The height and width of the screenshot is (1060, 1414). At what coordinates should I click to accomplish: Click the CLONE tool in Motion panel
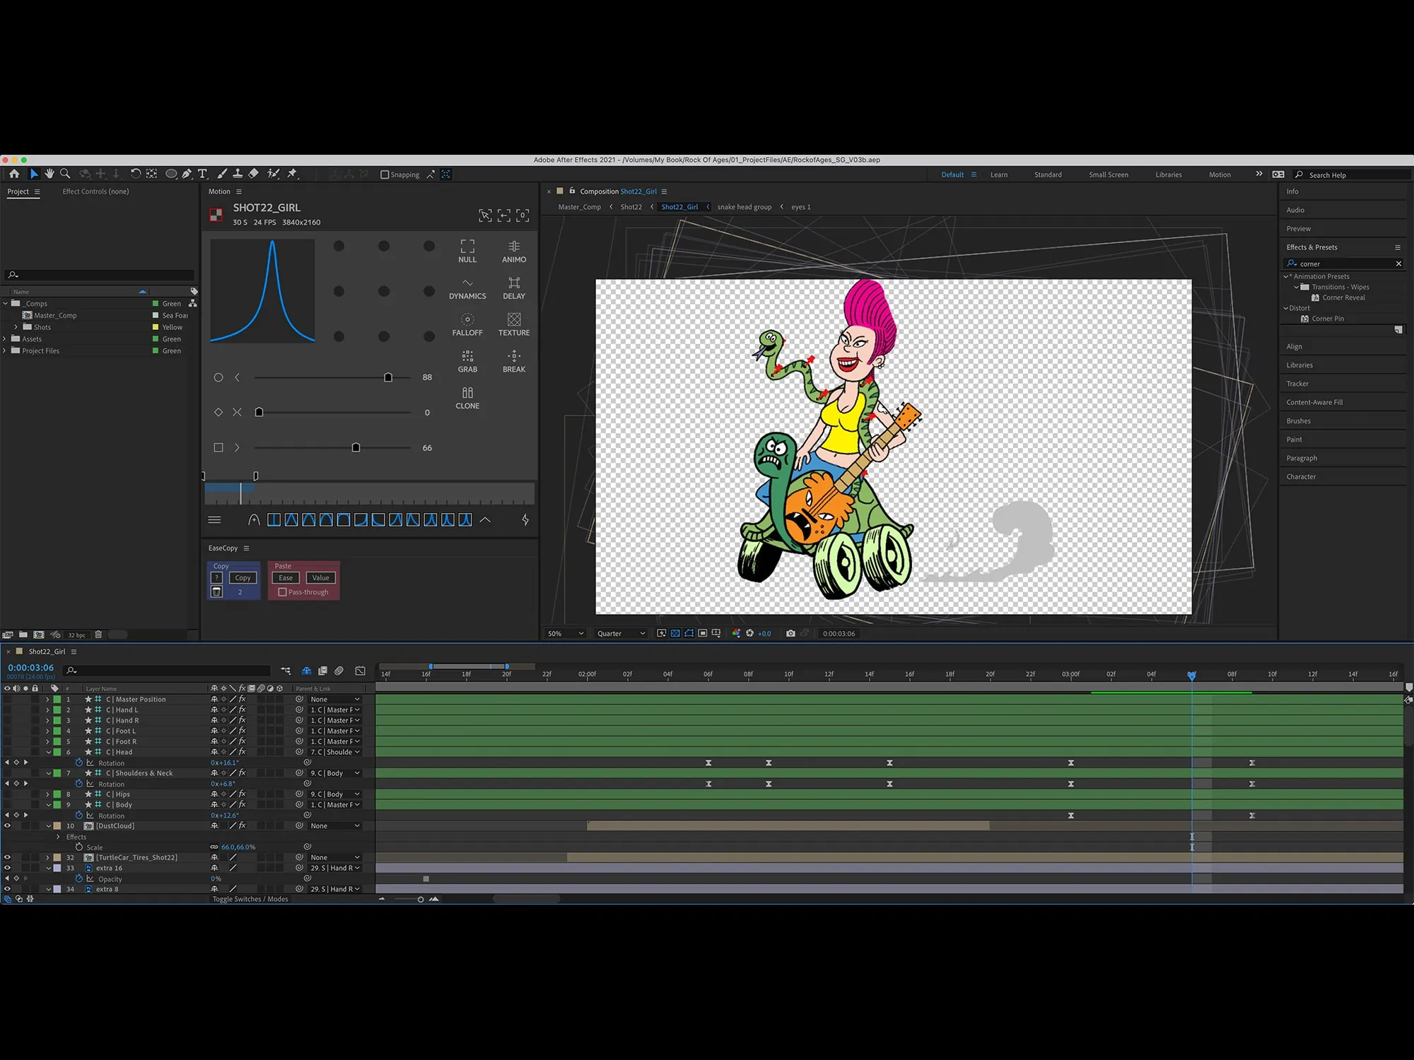pyautogui.click(x=467, y=399)
